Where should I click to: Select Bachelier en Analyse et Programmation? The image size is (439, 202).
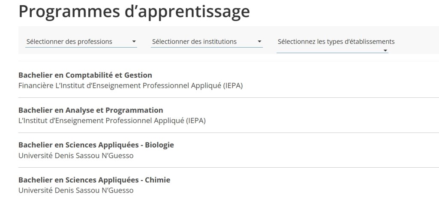pos(90,110)
